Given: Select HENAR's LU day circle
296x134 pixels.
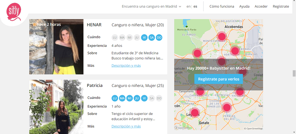Looking at the screenshot, I should (x=115, y=38).
